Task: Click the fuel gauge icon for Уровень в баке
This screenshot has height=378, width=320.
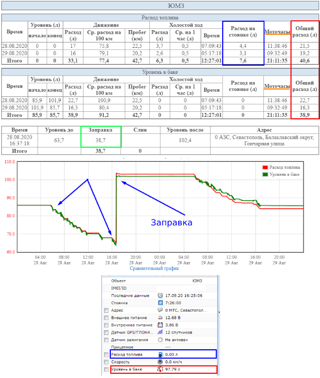Action: (x=160, y=370)
